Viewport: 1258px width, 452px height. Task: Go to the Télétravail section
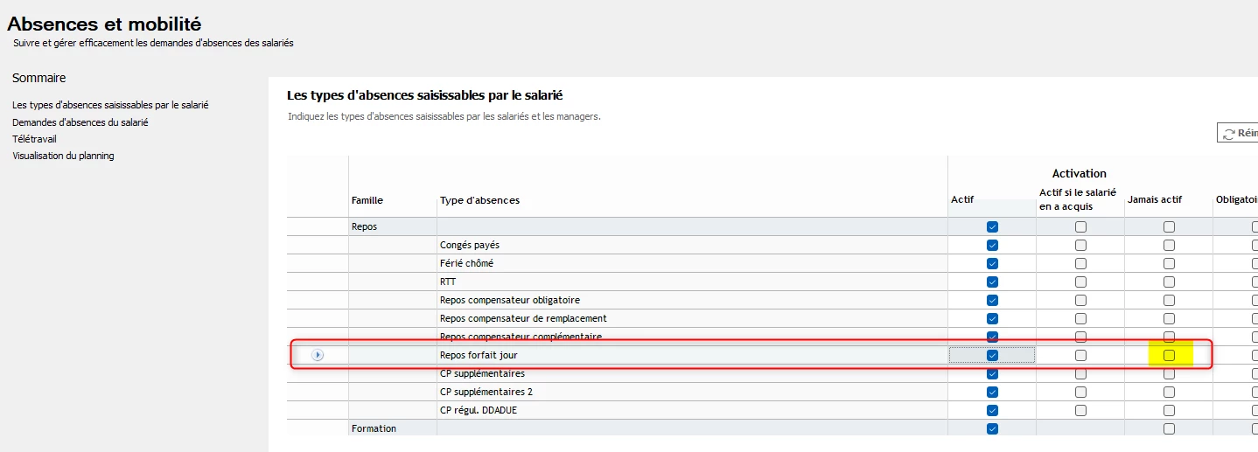pyautogui.click(x=34, y=139)
